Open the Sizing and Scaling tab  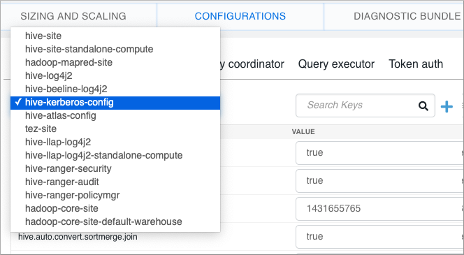coord(73,16)
